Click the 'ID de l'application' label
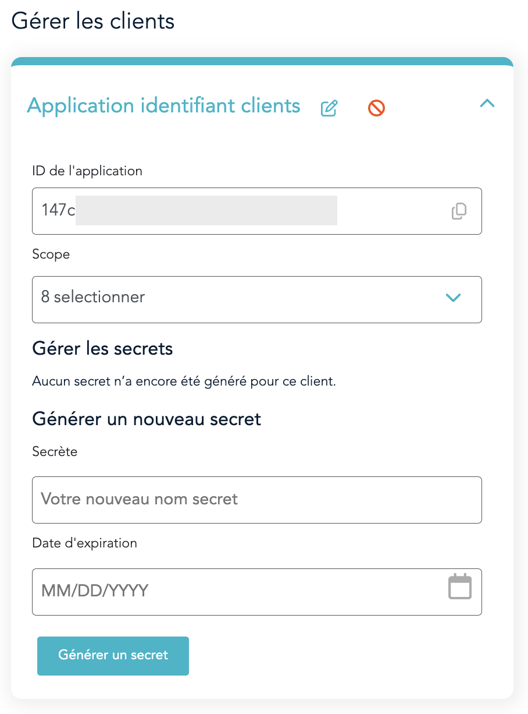Screen dimensions: 528x714 tap(87, 171)
